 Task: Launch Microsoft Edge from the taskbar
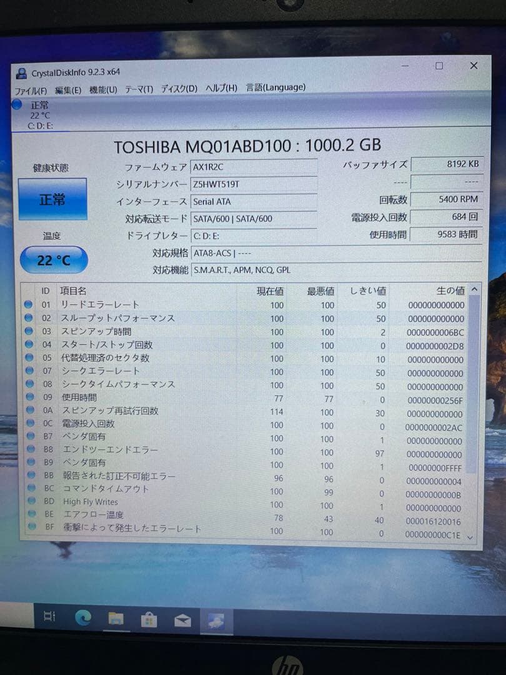click(85, 620)
